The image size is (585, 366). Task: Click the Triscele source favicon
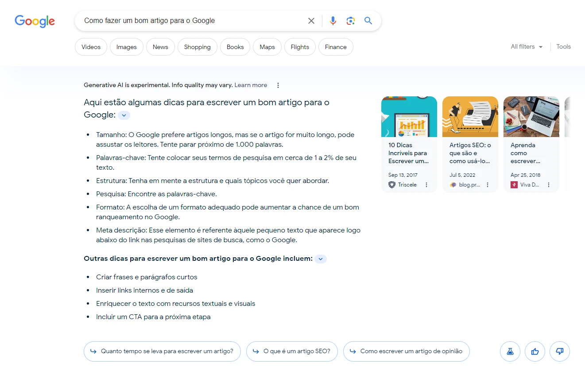[392, 185]
